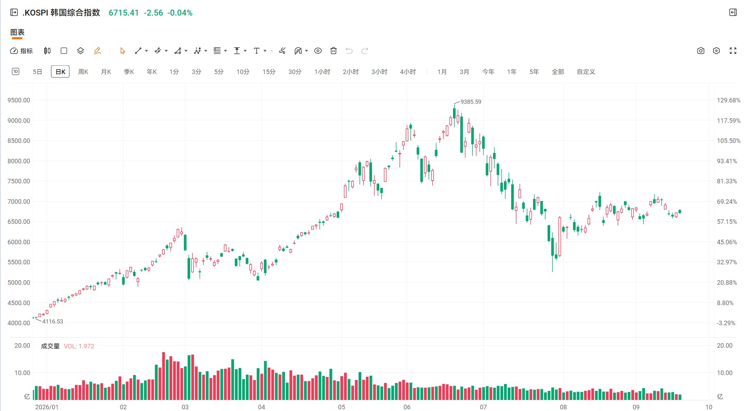Open the triangle shape tool dropdown
Viewport: 745px width, 411px height.
tap(186, 51)
